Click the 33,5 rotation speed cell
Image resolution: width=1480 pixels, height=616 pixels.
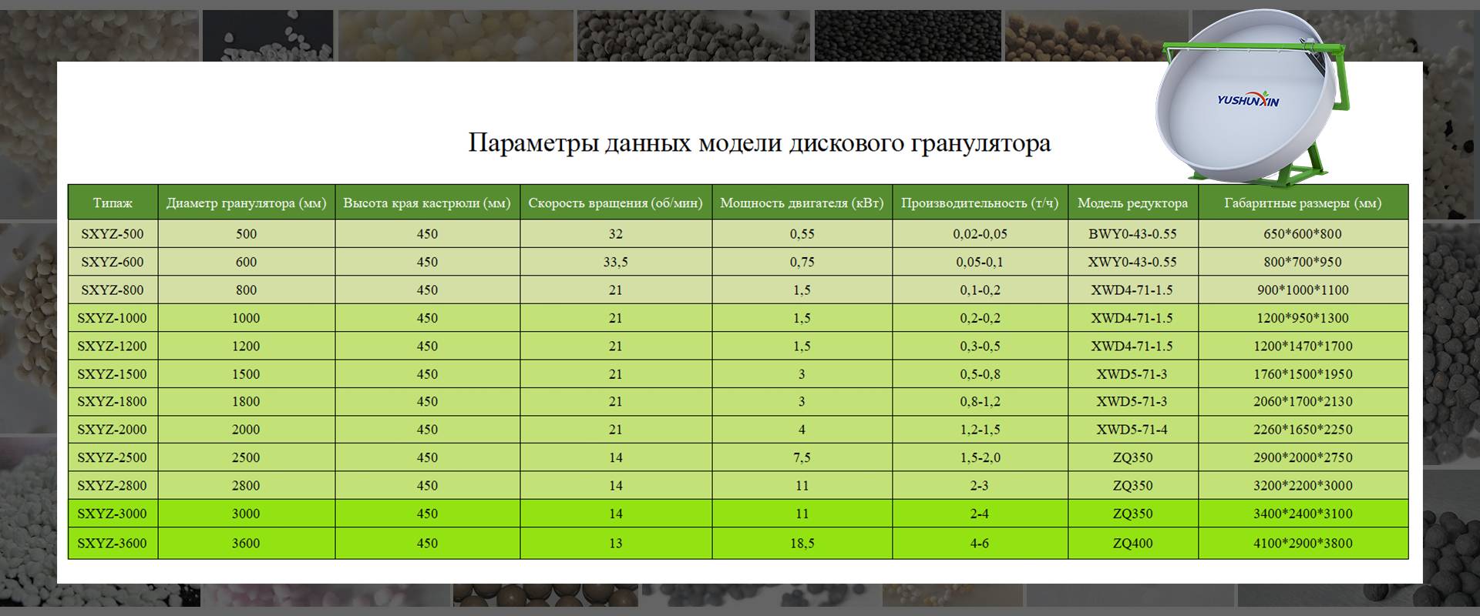pyautogui.click(x=615, y=262)
